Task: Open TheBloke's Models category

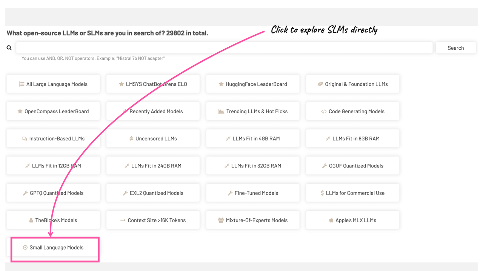Action: tap(53, 220)
